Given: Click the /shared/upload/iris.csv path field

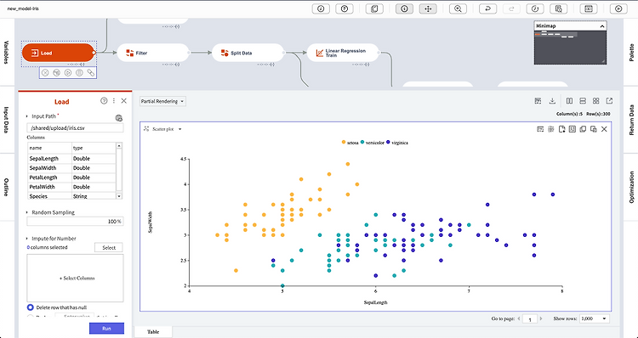Looking at the screenshot, I should (x=75, y=127).
